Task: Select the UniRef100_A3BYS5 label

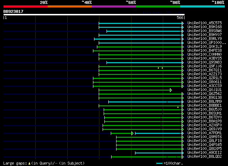Action: [x=204, y=58]
